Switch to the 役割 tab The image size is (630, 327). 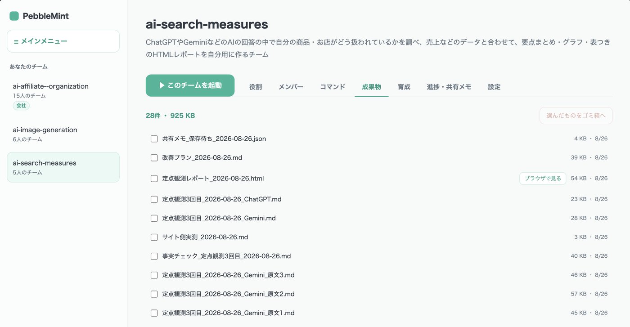(x=256, y=87)
